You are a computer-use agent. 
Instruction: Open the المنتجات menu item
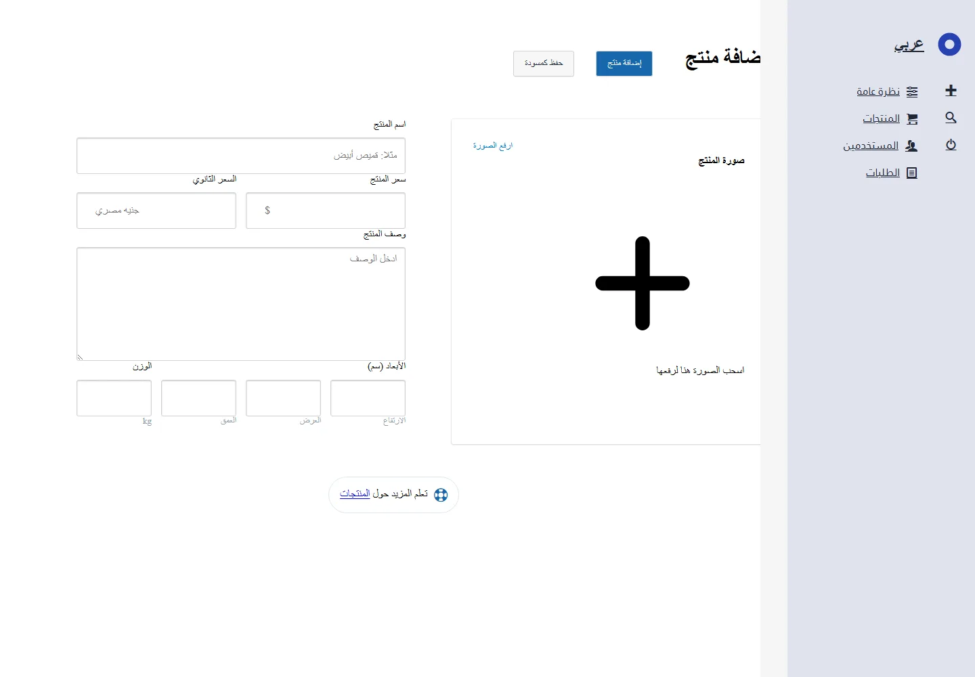(x=882, y=118)
